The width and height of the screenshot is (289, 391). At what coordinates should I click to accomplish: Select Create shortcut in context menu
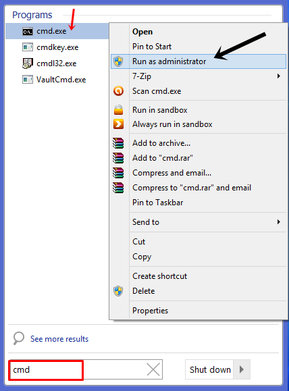point(159,276)
